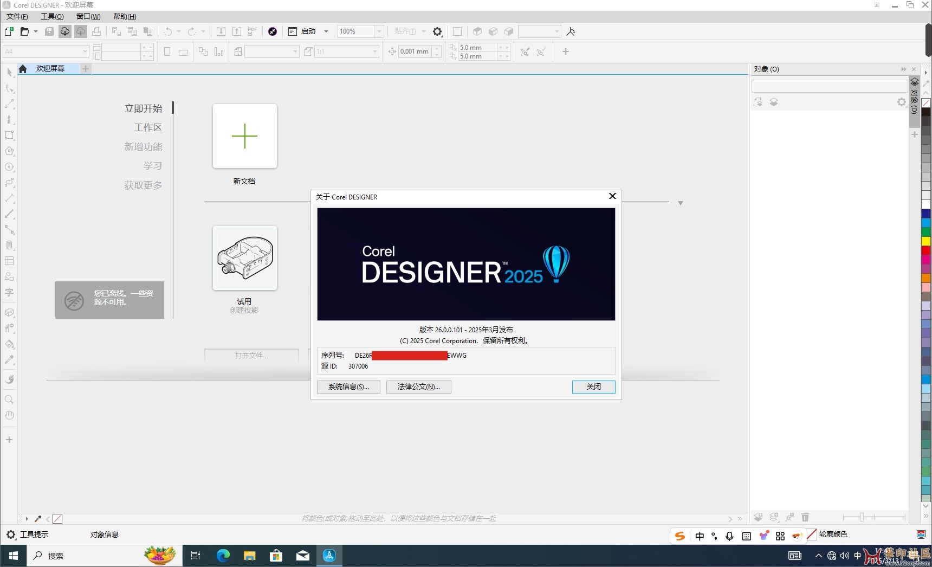Open the 100% zoom level dropdown
The width and height of the screenshot is (932, 567).
pyautogui.click(x=379, y=31)
